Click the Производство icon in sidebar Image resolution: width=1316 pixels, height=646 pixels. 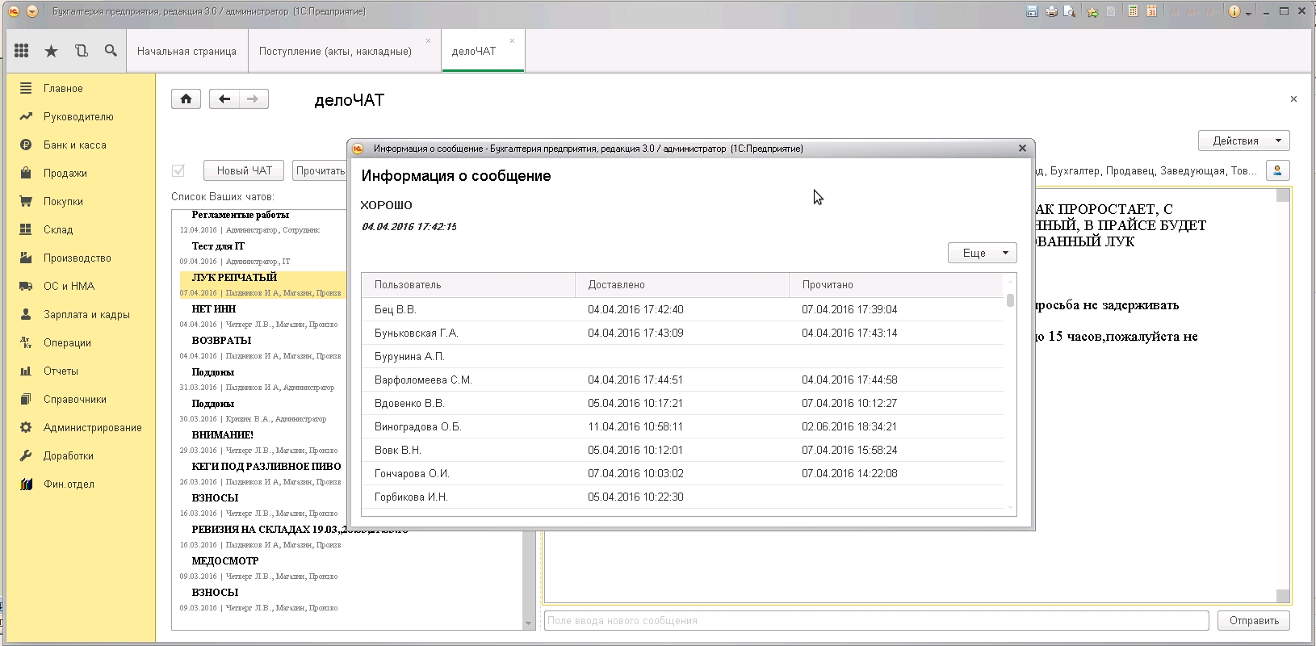pyautogui.click(x=26, y=258)
